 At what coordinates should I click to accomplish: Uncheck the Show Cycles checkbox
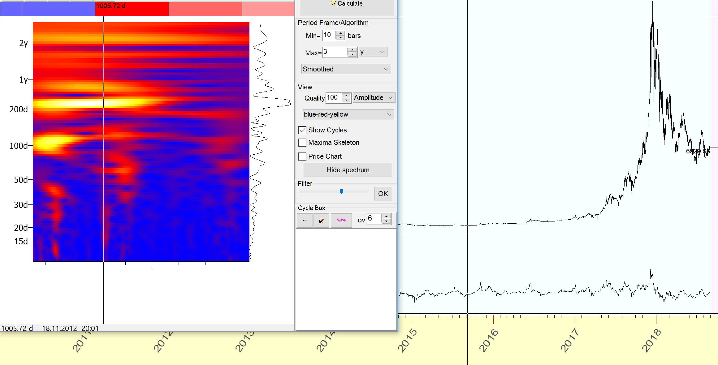coord(302,130)
